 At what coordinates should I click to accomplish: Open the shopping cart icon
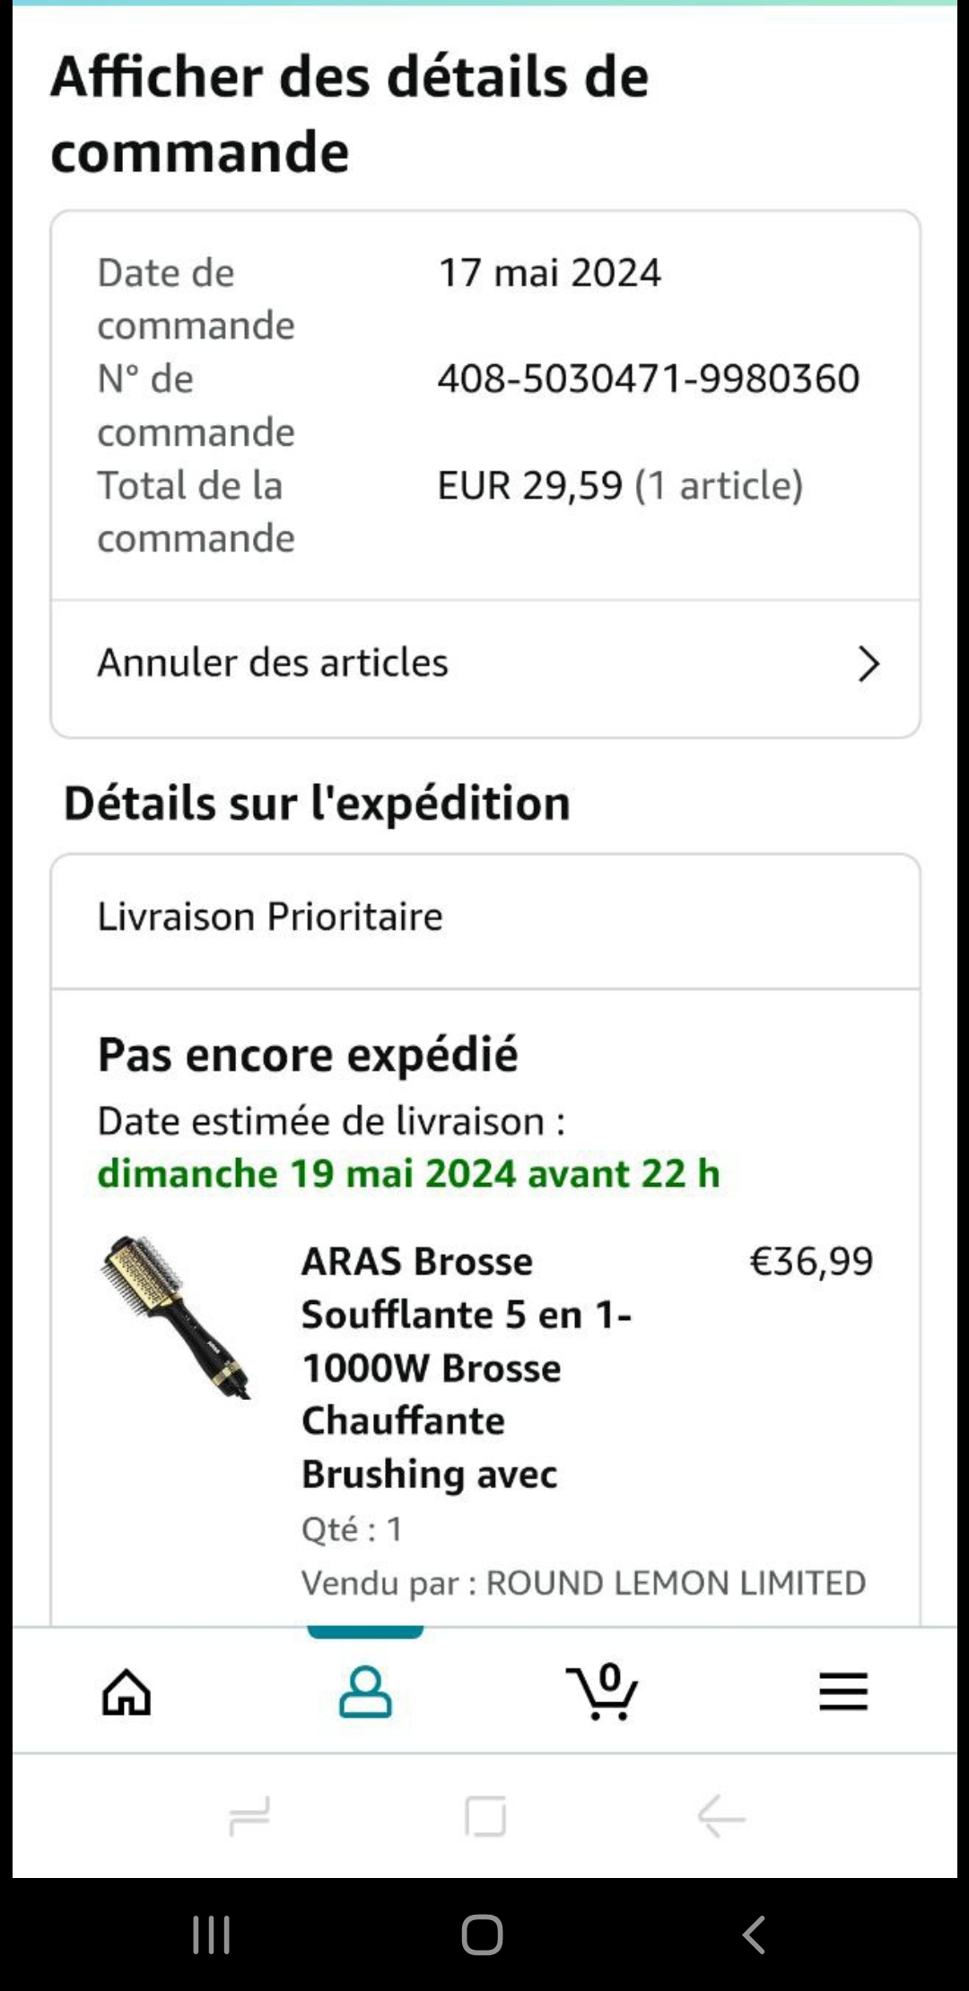pyautogui.click(x=602, y=1691)
